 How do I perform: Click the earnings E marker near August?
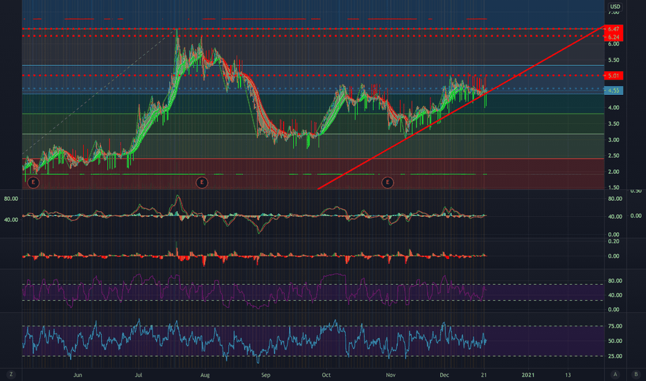tap(202, 182)
